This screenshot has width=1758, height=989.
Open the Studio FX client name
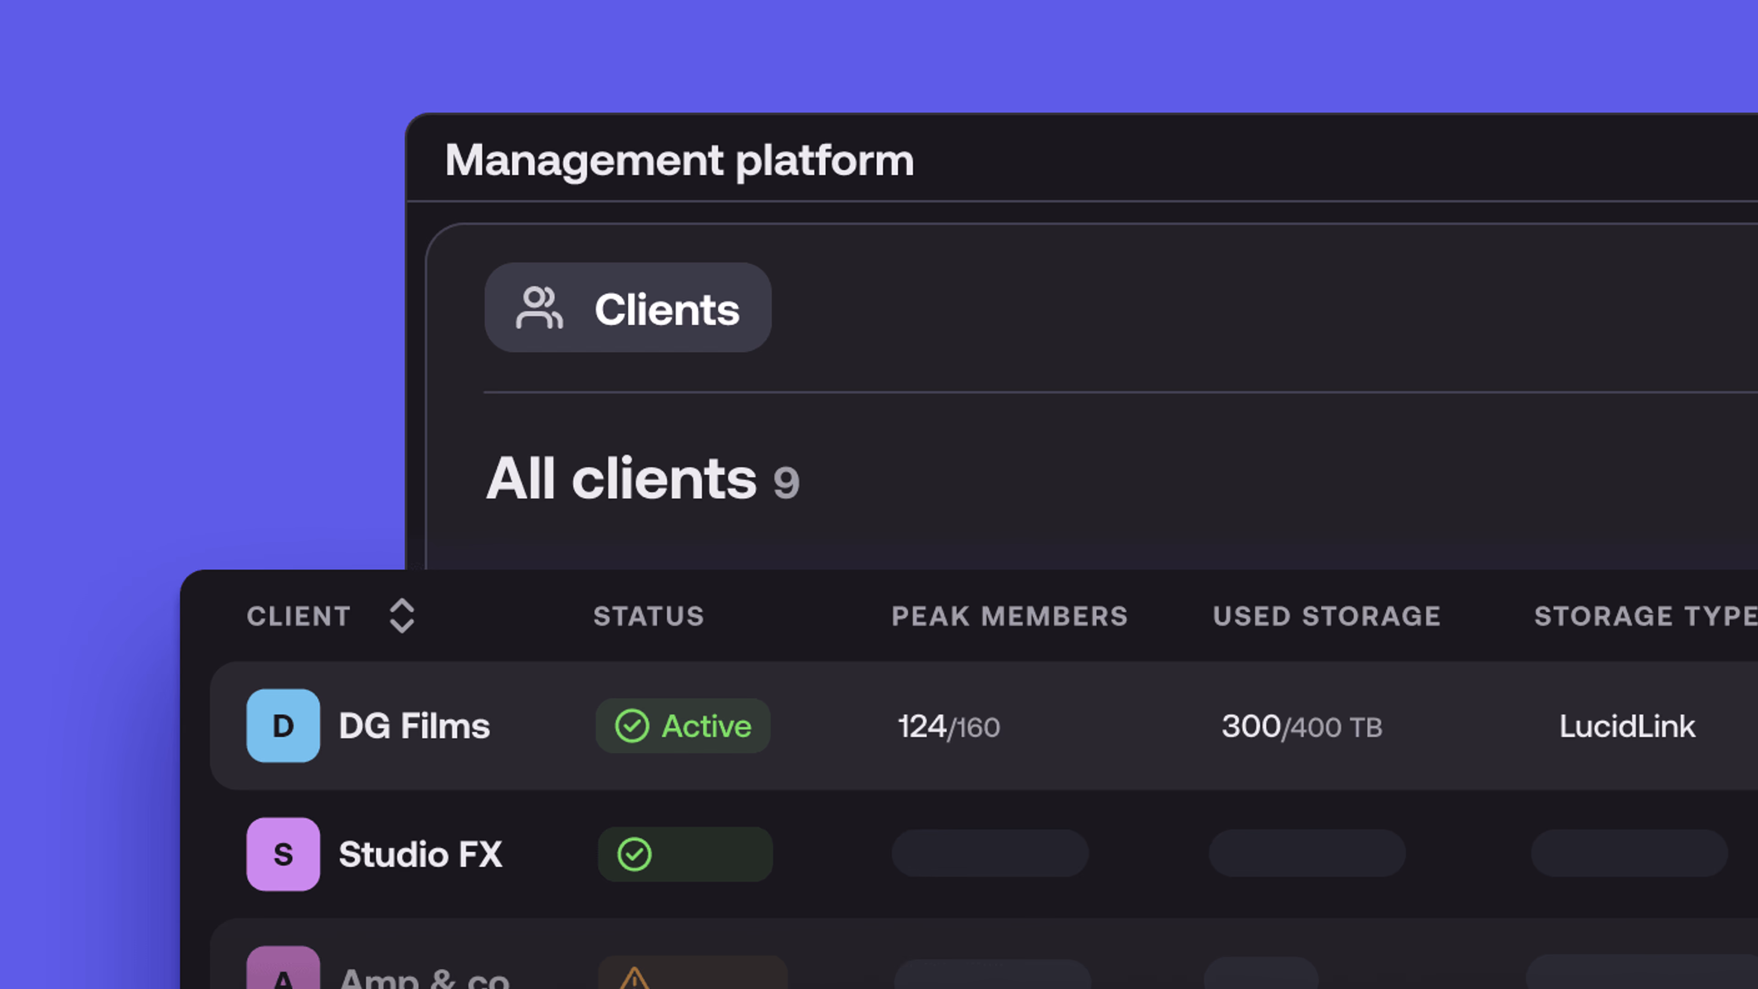tap(420, 854)
